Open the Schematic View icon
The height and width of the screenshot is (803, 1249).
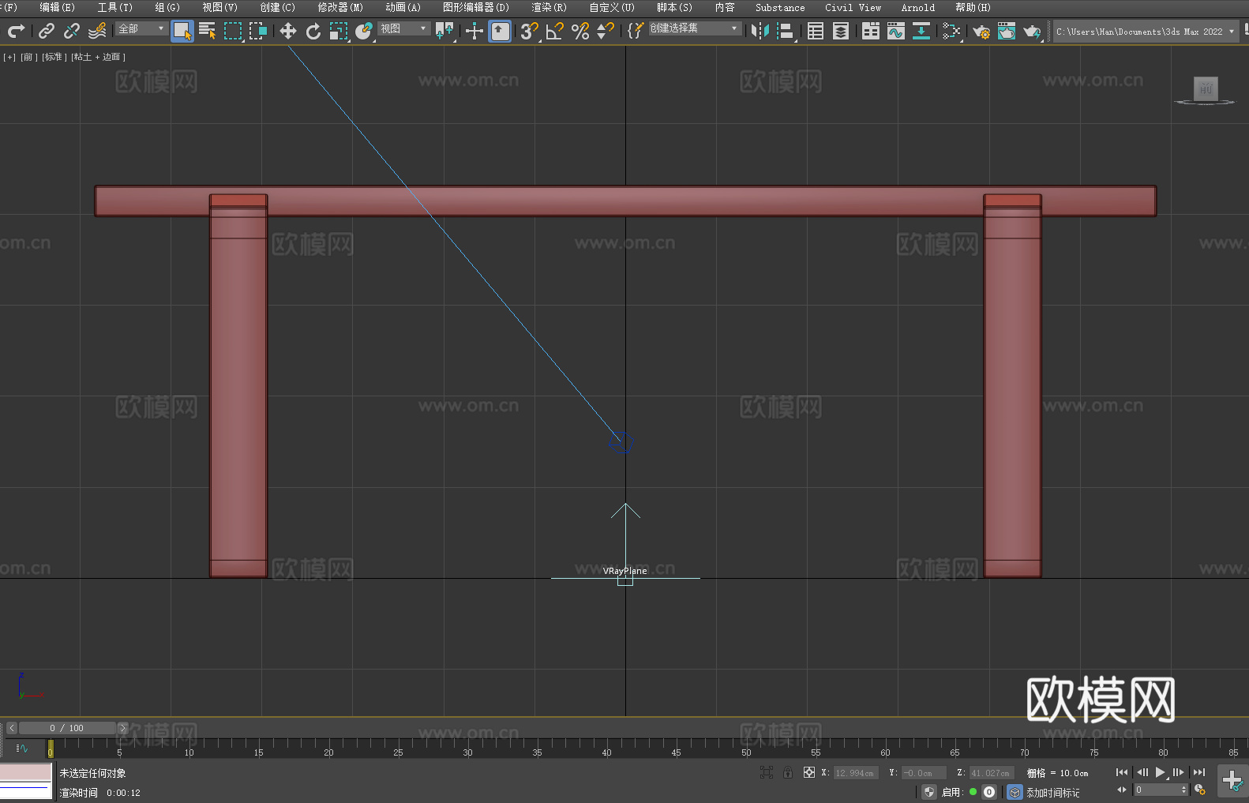pyautogui.click(x=951, y=31)
